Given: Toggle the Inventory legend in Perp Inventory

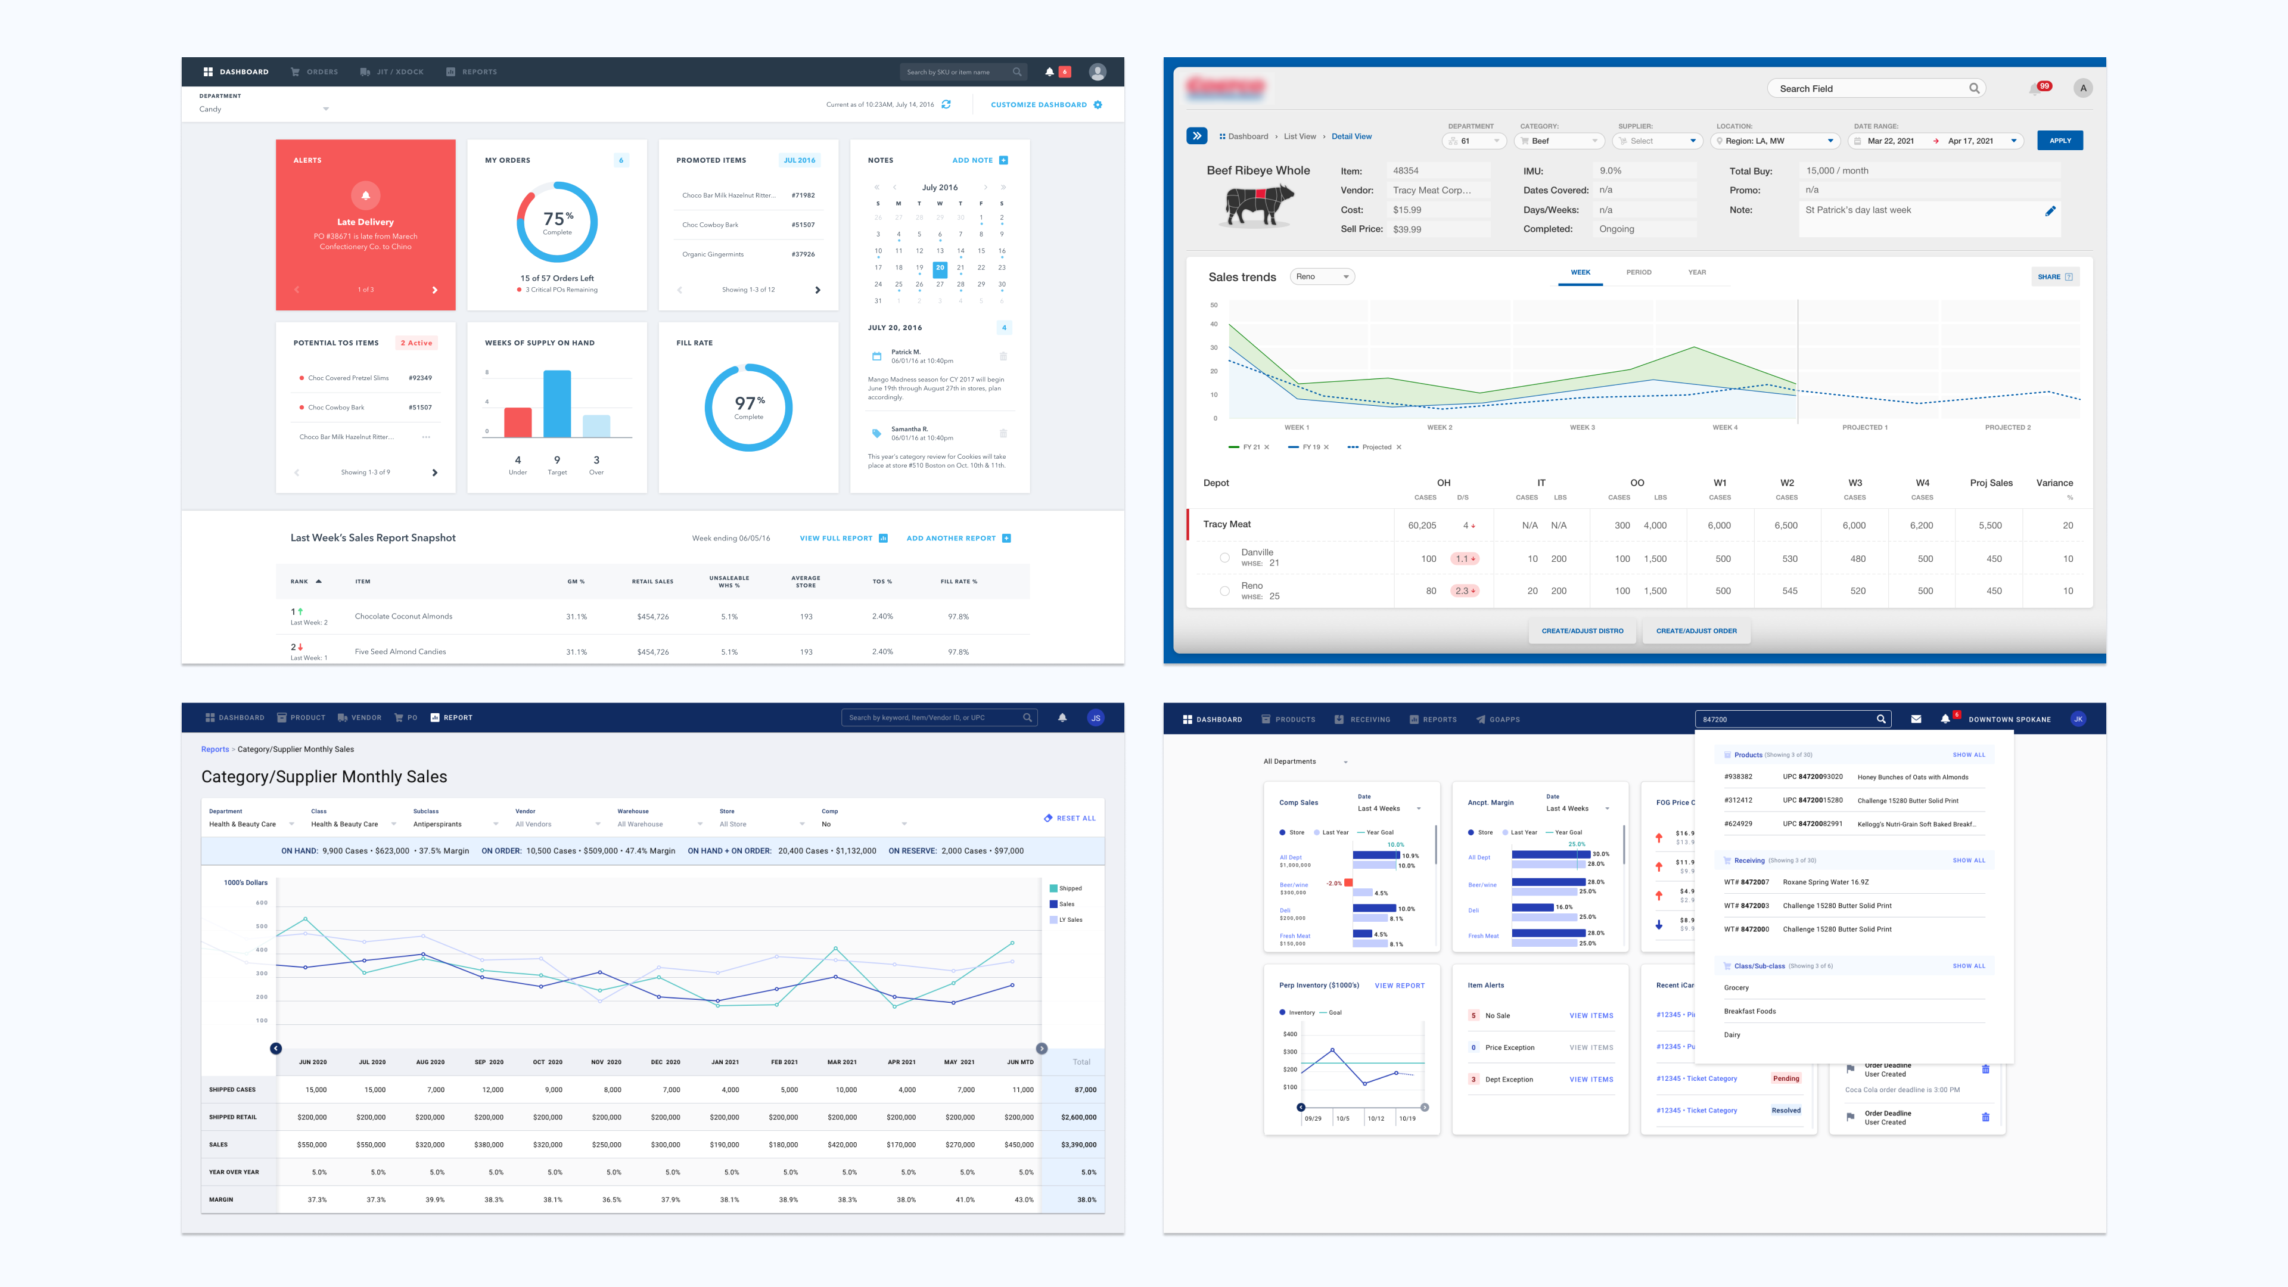Looking at the screenshot, I should 1297,1012.
